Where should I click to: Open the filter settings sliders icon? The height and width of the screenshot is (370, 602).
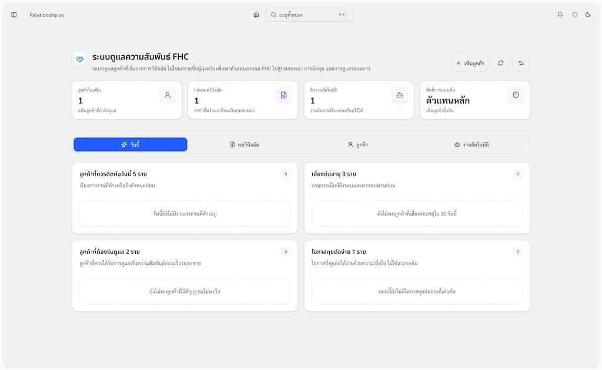521,63
